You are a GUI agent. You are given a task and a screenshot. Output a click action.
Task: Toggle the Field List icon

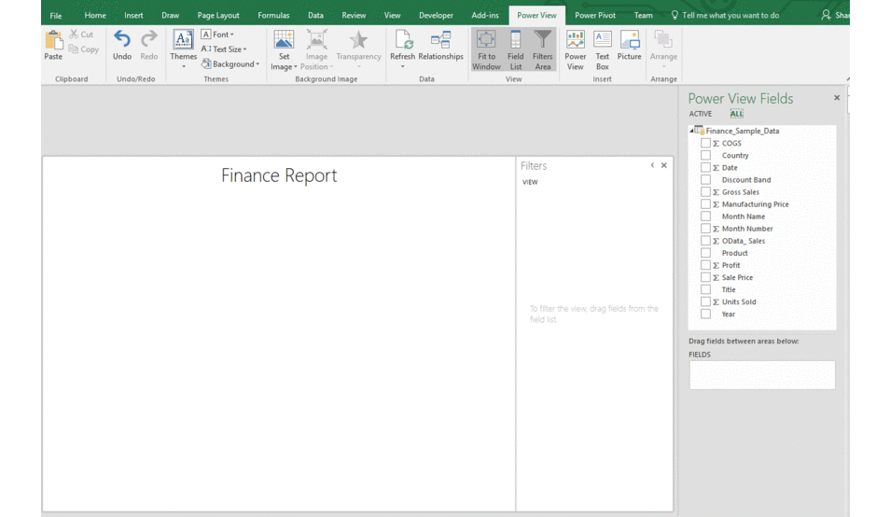click(515, 40)
